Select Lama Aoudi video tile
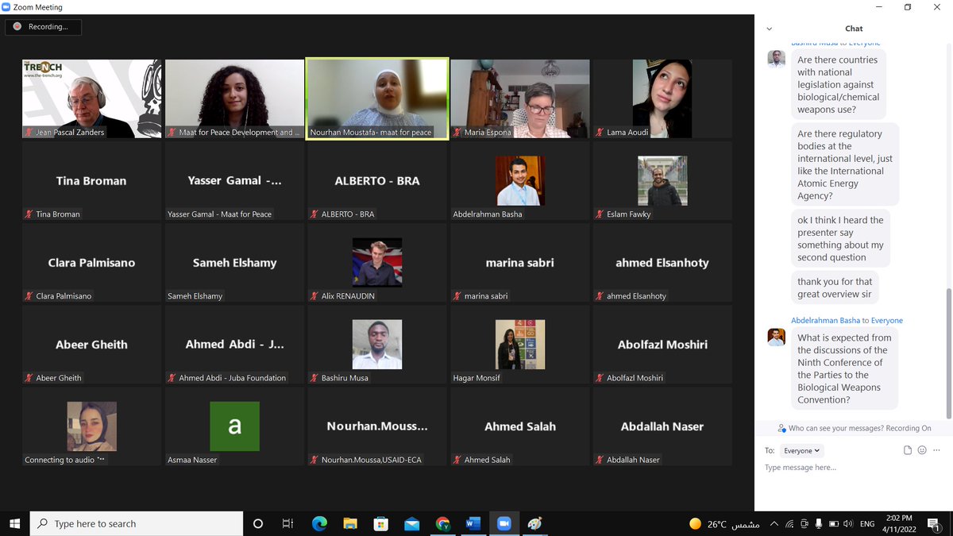This screenshot has height=536, width=953. [x=662, y=98]
